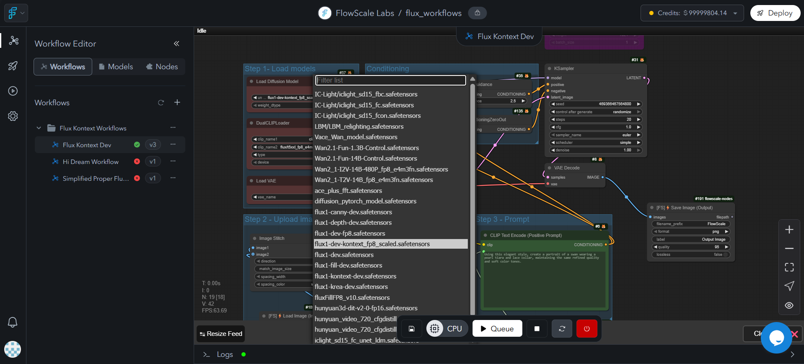804x364 pixels.
Task: Open options for Simplified Proper Flux workflow
Action: click(173, 178)
